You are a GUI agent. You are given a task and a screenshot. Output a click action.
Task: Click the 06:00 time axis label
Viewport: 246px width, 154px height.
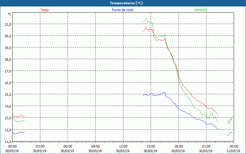68,147
